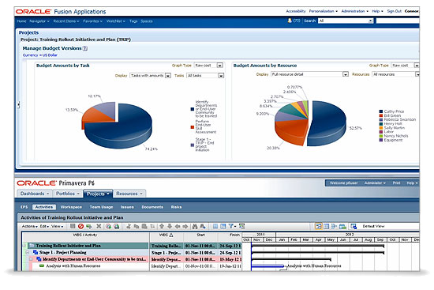The height and width of the screenshot is (290, 434).
Task: Open the Team Usage sub-tab
Action: 101,207
